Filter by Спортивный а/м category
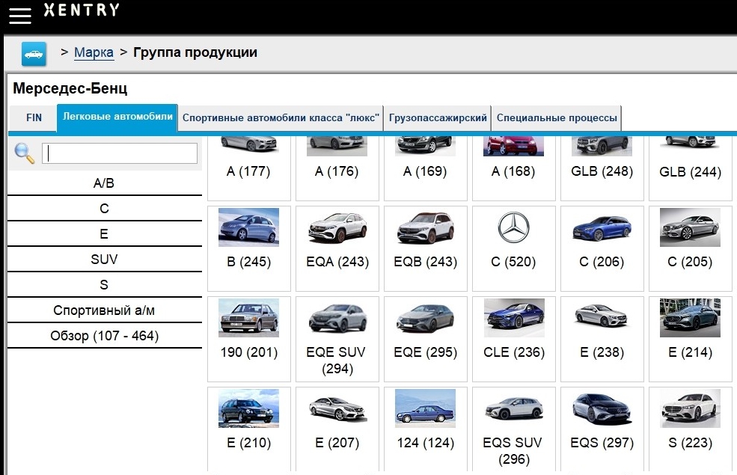This screenshot has height=475, width=737. 104,310
